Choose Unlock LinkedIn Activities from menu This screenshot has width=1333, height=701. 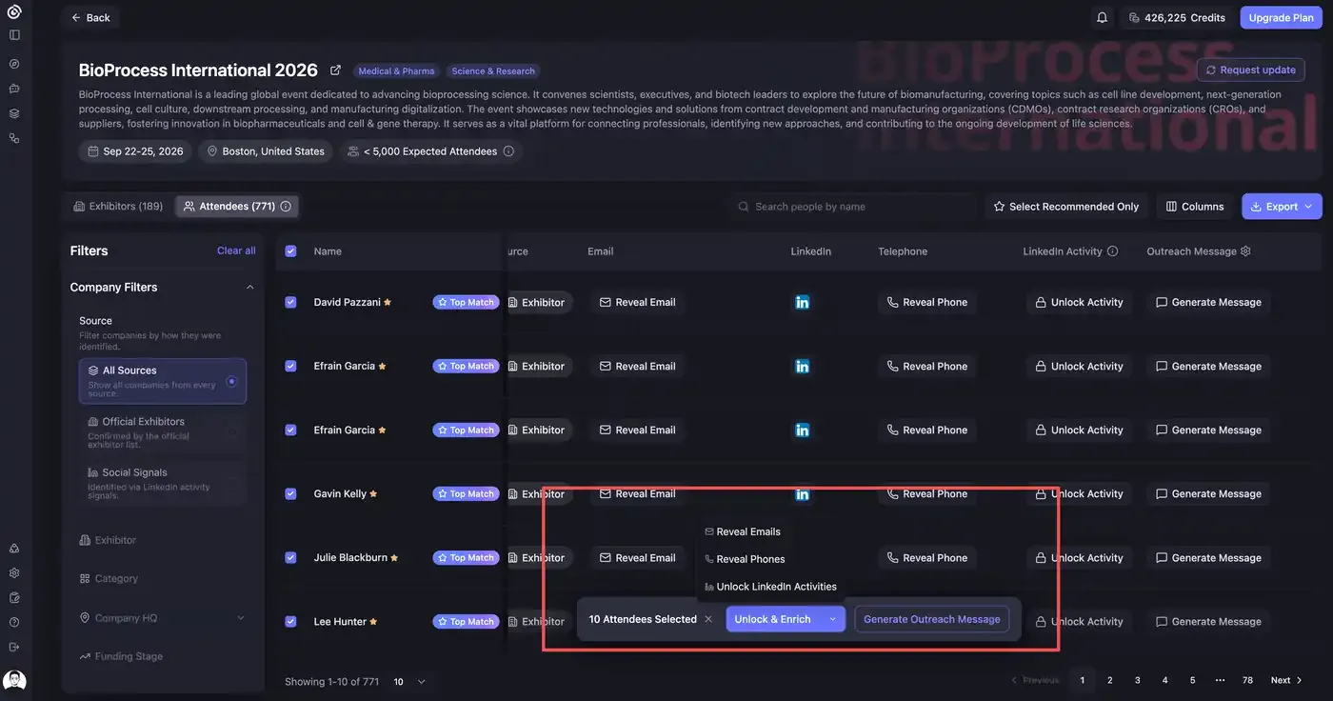click(x=770, y=588)
